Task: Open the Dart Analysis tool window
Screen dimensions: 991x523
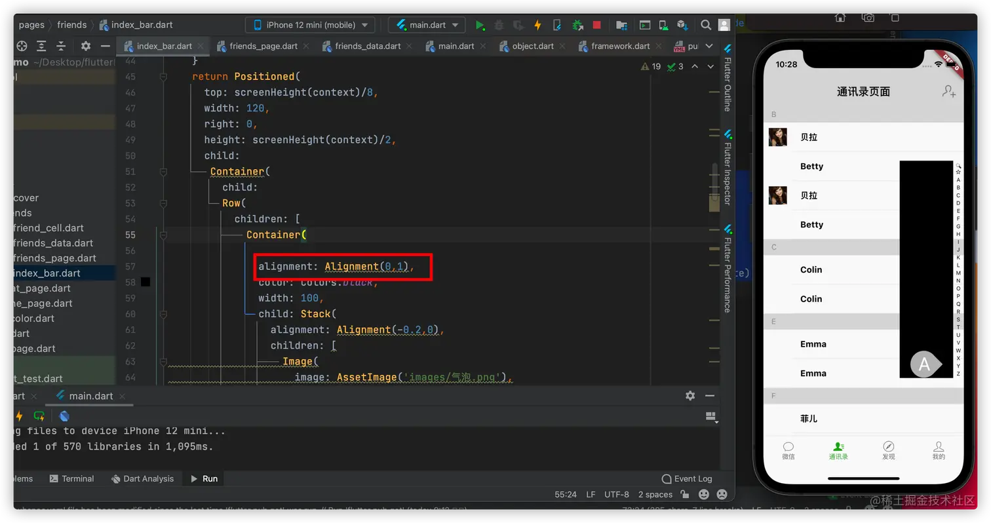Action: 142,478
